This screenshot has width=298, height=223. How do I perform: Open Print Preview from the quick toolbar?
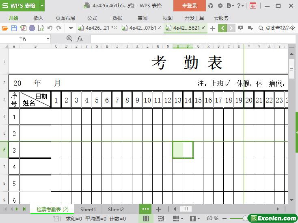pyautogui.click(x=41, y=28)
